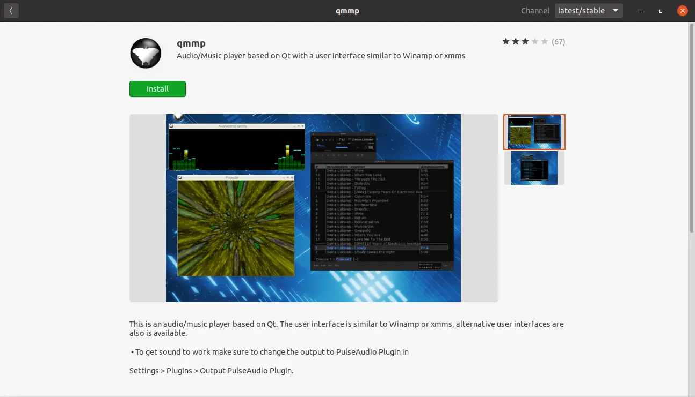Select the second screenshot thumbnail
Screen dimensions: 695x397
(x=534, y=168)
